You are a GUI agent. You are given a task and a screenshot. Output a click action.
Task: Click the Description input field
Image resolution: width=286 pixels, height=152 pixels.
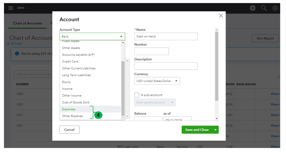tap(166, 66)
